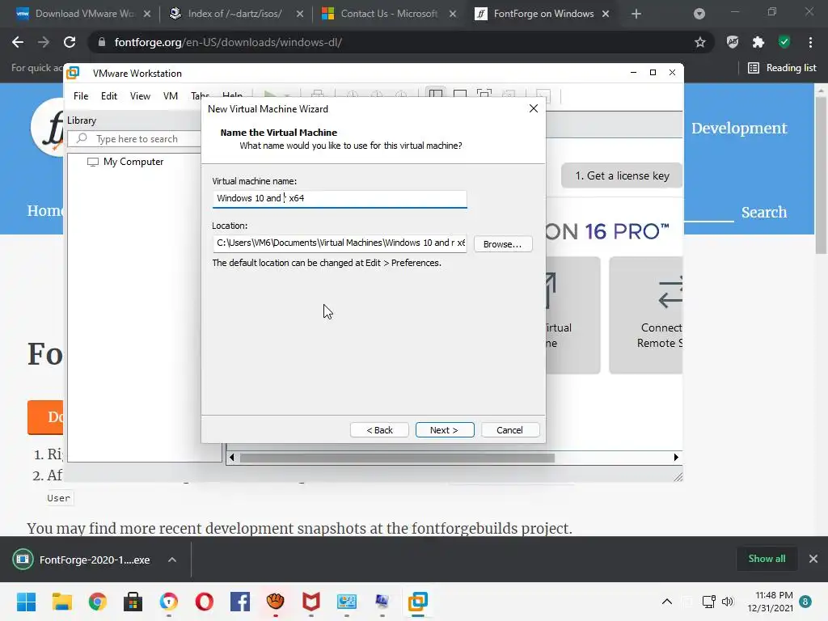Image resolution: width=828 pixels, height=621 pixels.
Task: Click the Opera taskbar icon
Action: coord(205,602)
